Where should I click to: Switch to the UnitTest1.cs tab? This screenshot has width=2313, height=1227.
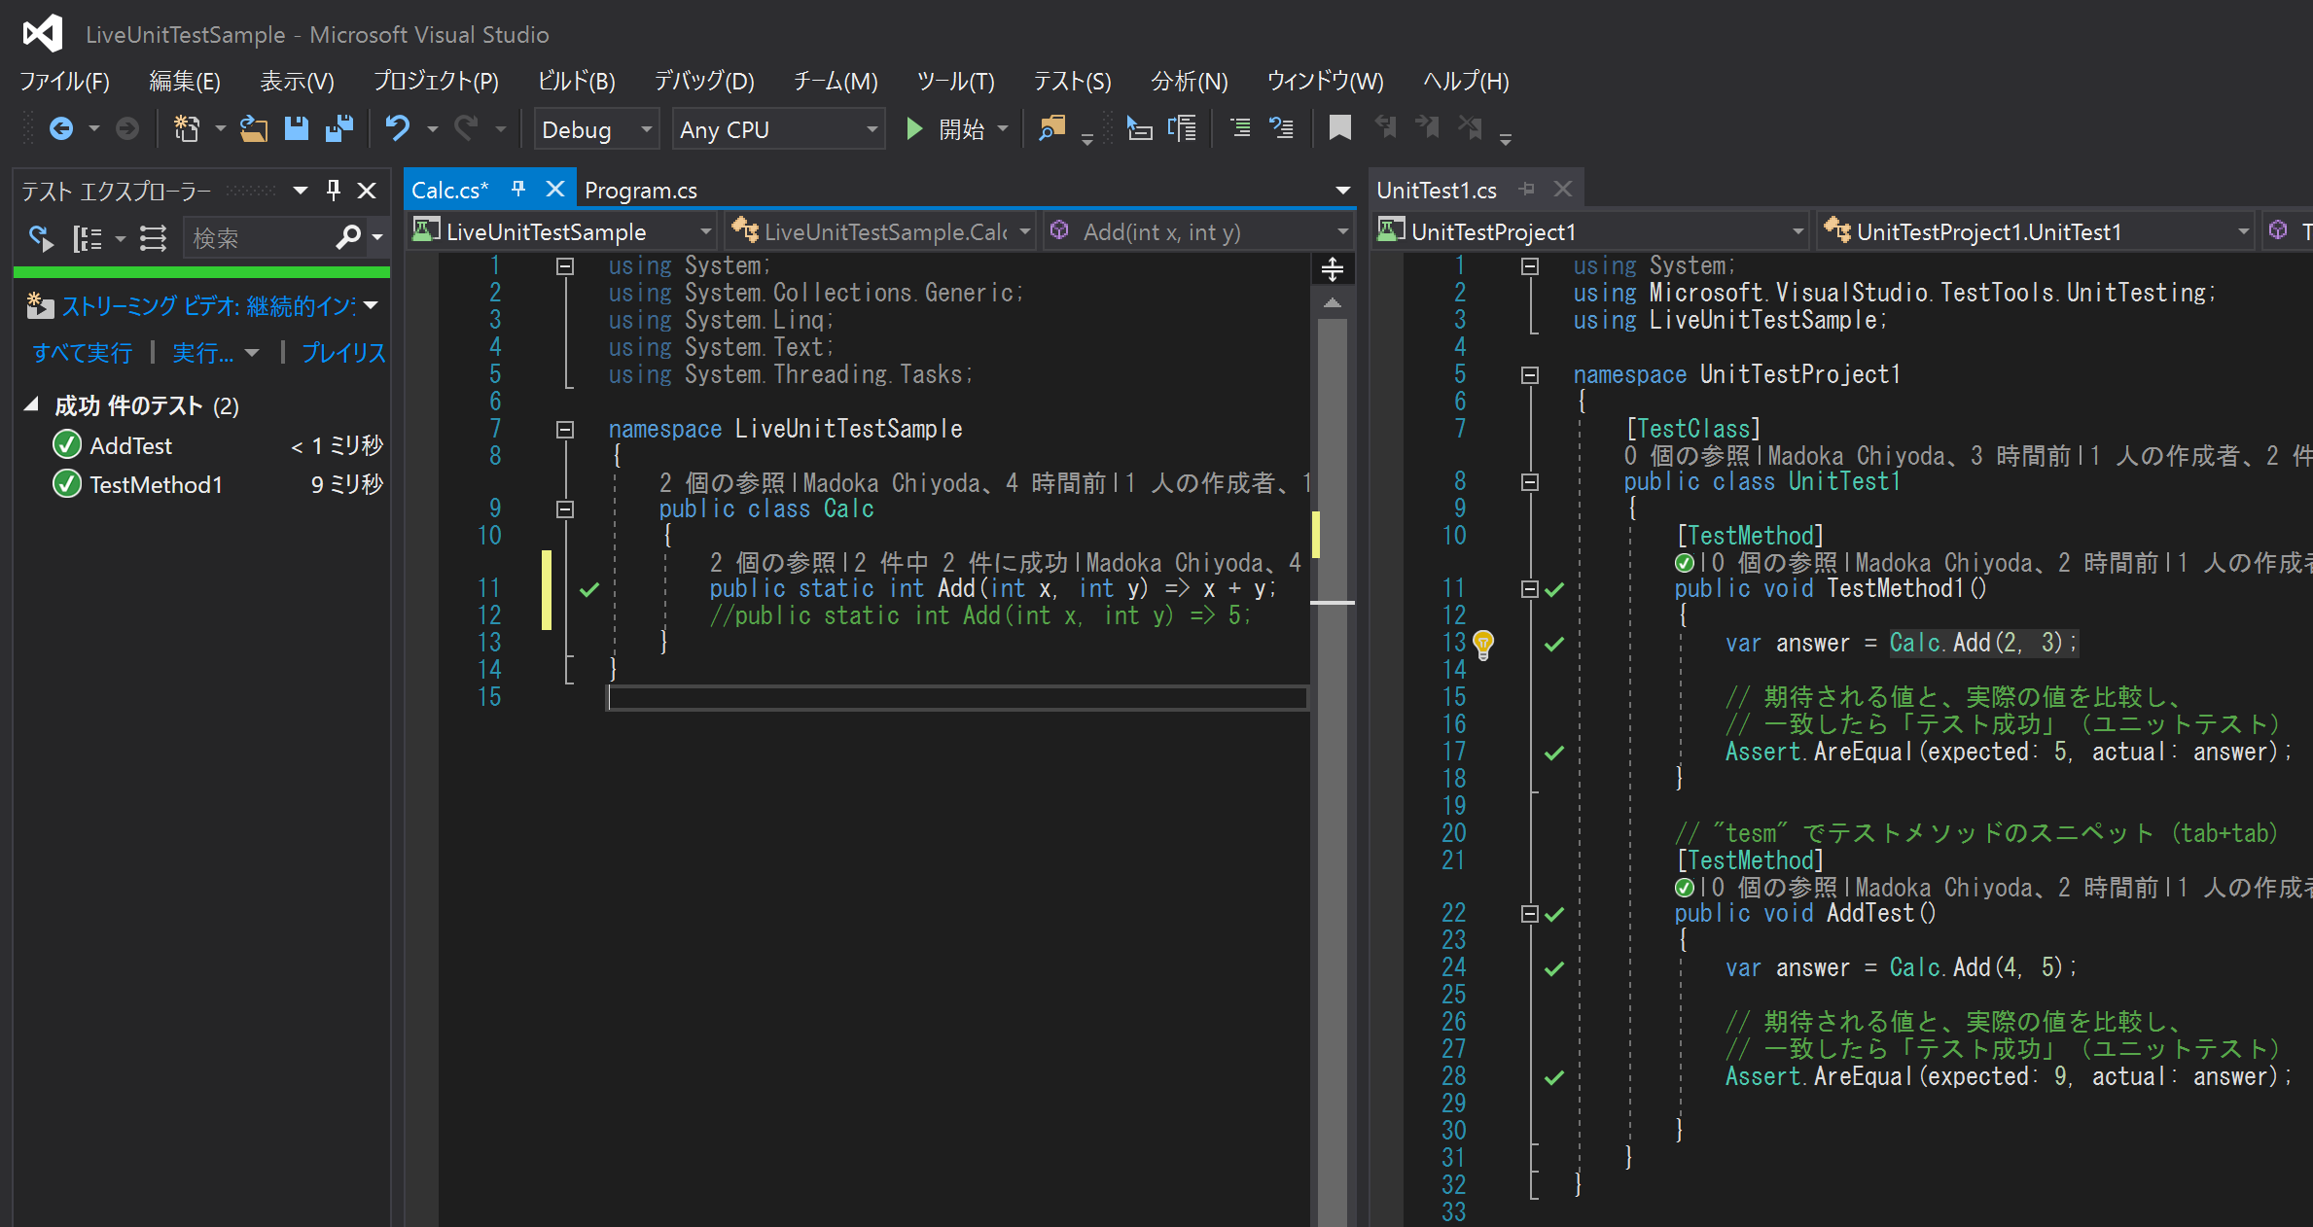pyautogui.click(x=1437, y=190)
